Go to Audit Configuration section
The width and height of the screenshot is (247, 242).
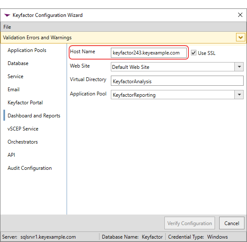[30, 168]
